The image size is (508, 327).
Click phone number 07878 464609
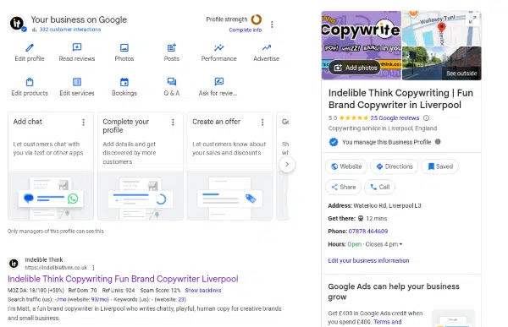tap(368, 232)
